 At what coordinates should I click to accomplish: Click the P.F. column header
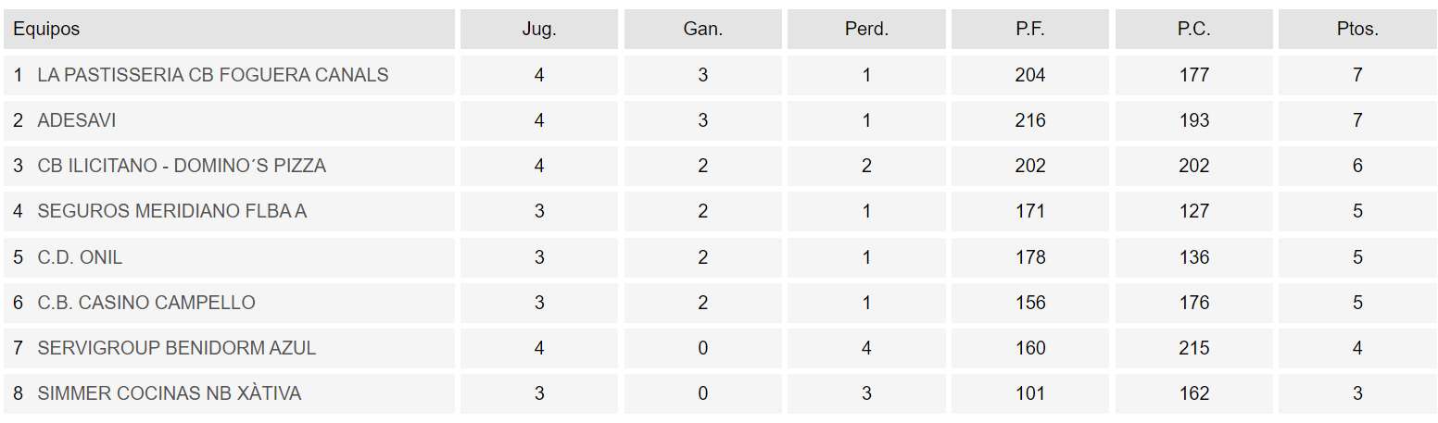[x=1030, y=29]
